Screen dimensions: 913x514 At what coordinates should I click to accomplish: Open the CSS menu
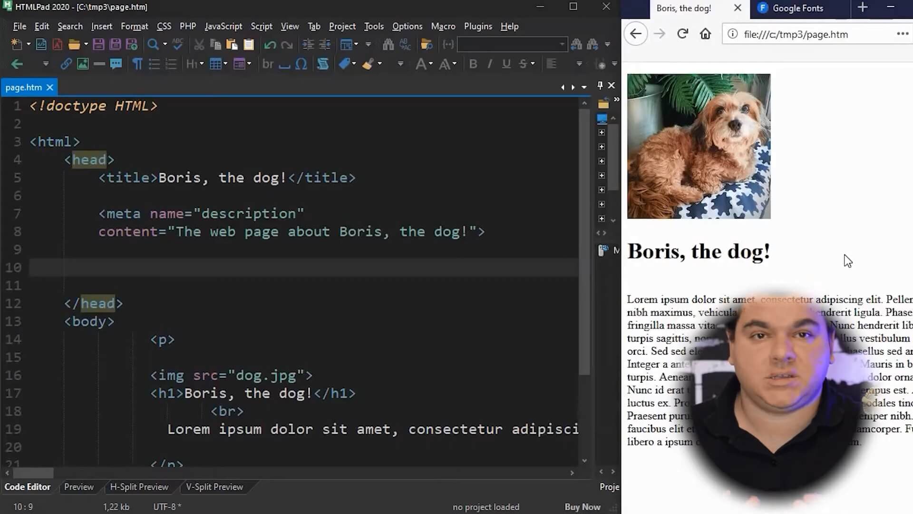point(164,26)
